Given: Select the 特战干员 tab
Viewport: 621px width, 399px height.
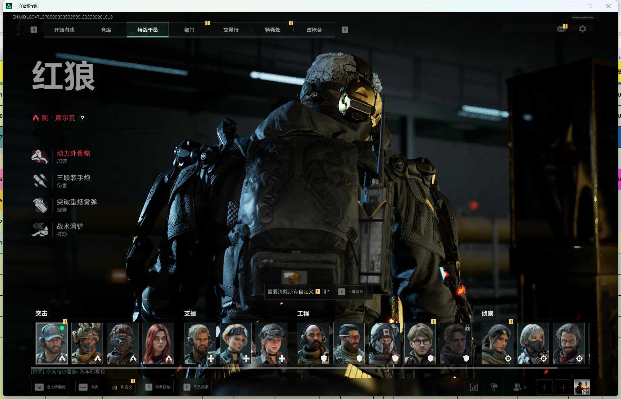Looking at the screenshot, I should [147, 30].
